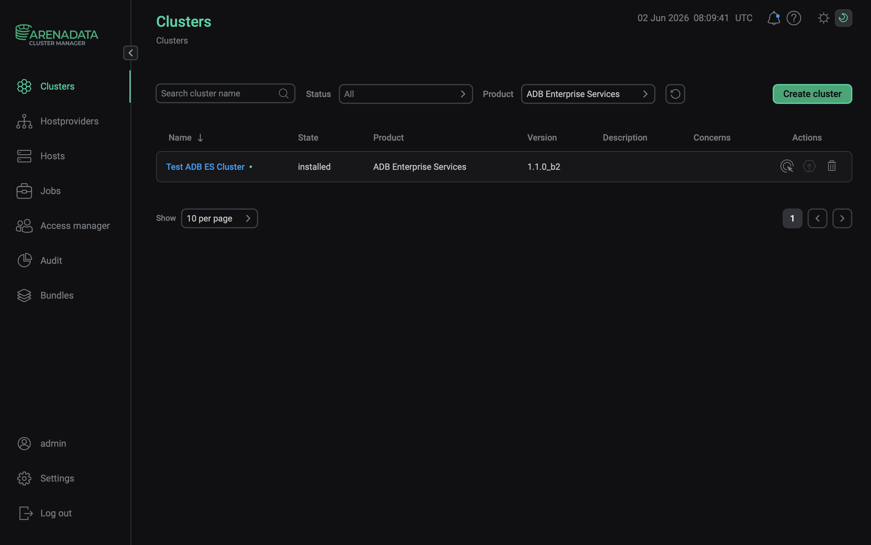The image size is (871, 545).
Task: Switch to dark theme with moon icon
Action: [843, 18]
